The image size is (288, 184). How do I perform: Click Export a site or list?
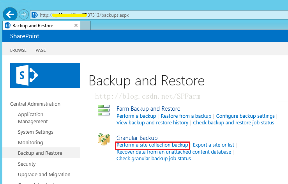tap(214, 145)
